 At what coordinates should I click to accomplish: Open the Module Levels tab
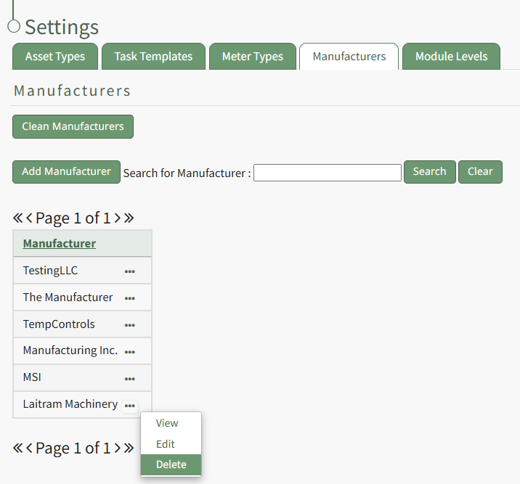pos(451,57)
